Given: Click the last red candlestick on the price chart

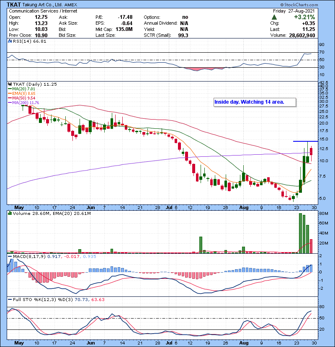Looking at the screenshot, I should coord(311,152).
